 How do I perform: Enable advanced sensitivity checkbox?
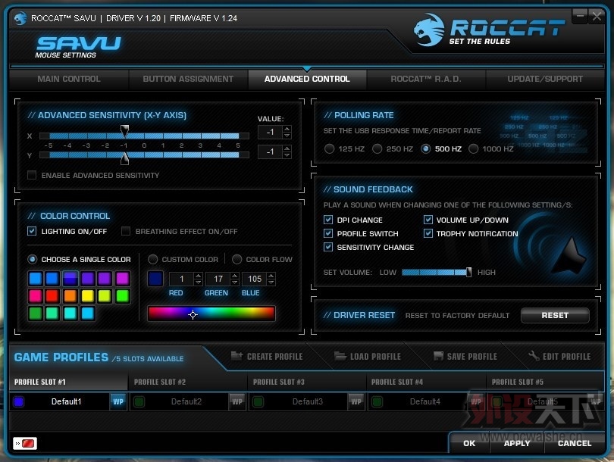(x=32, y=175)
